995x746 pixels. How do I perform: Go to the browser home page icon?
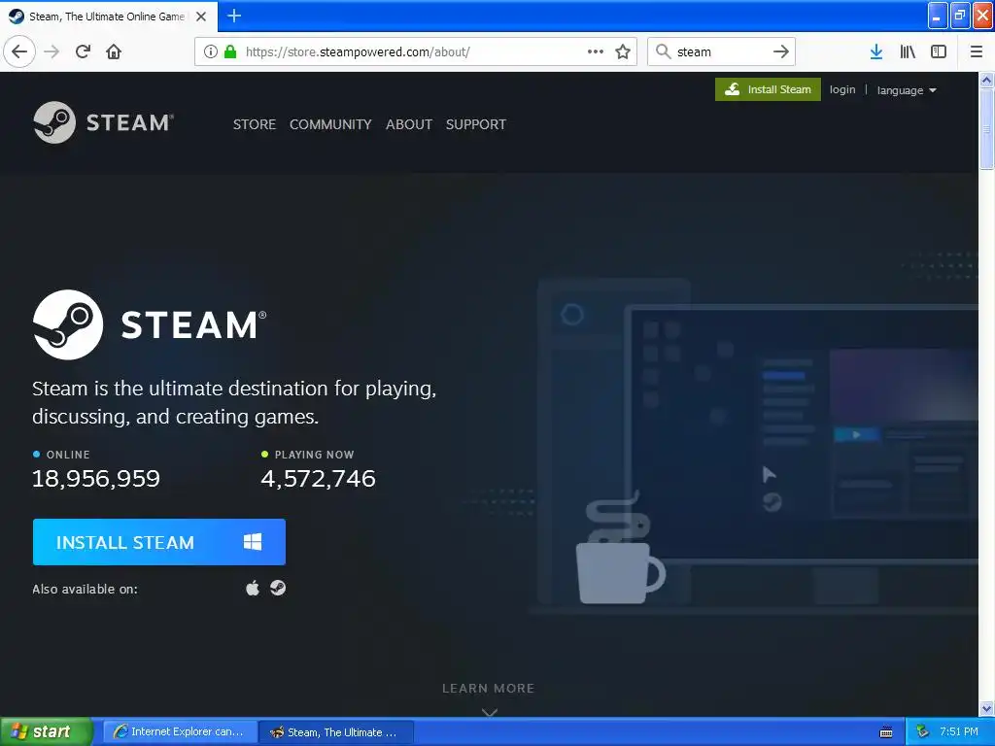click(x=114, y=51)
